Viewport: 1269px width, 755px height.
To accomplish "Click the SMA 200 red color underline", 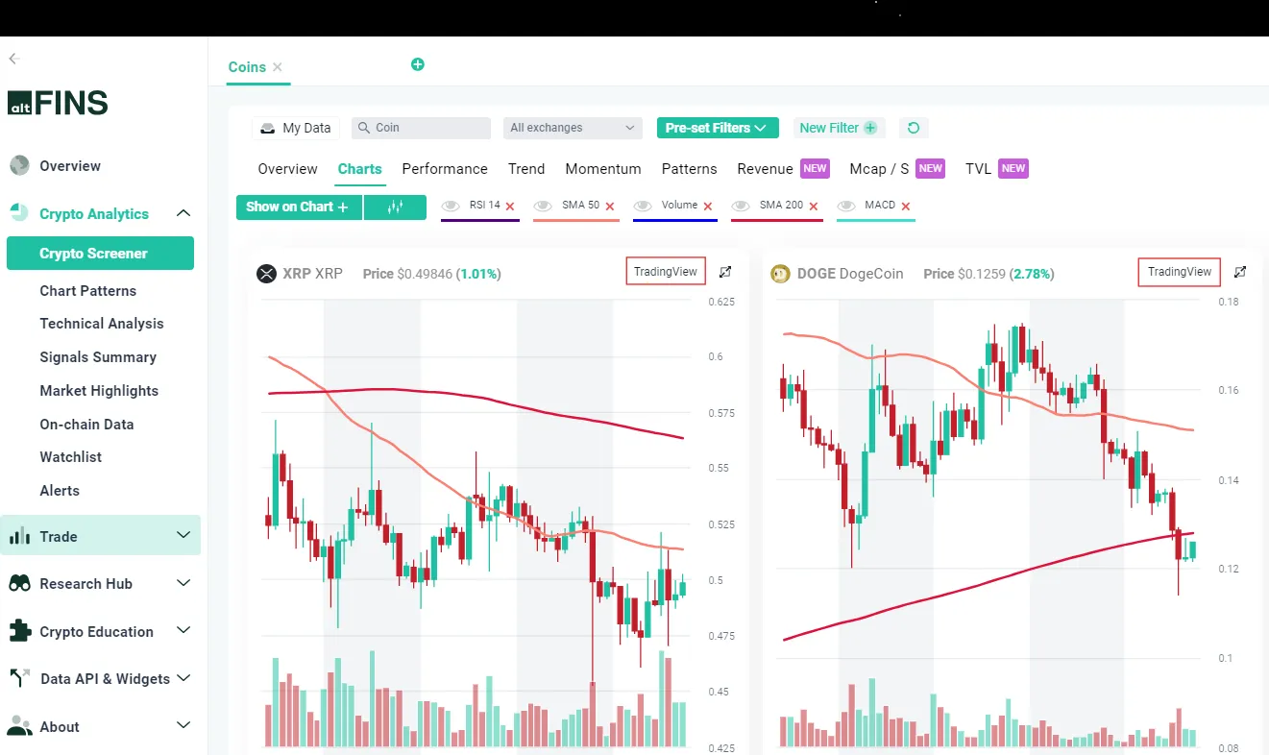I will tap(776, 219).
